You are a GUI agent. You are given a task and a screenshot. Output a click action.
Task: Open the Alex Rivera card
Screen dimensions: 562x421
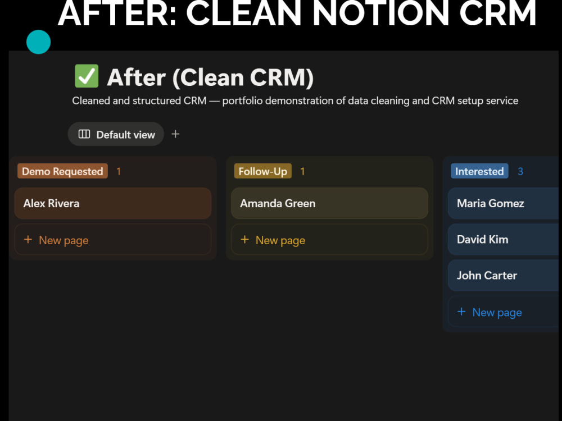point(113,203)
